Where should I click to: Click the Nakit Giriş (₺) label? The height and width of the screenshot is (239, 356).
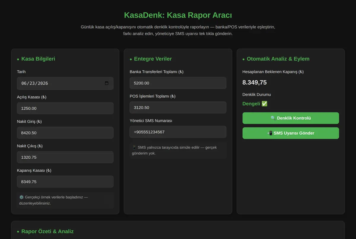pos(29,122)
